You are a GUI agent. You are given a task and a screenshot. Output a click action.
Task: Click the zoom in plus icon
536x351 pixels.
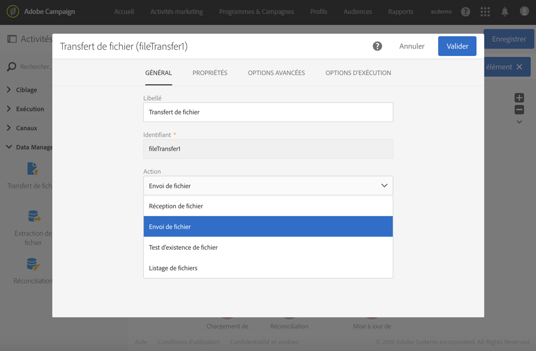point(519,98)
